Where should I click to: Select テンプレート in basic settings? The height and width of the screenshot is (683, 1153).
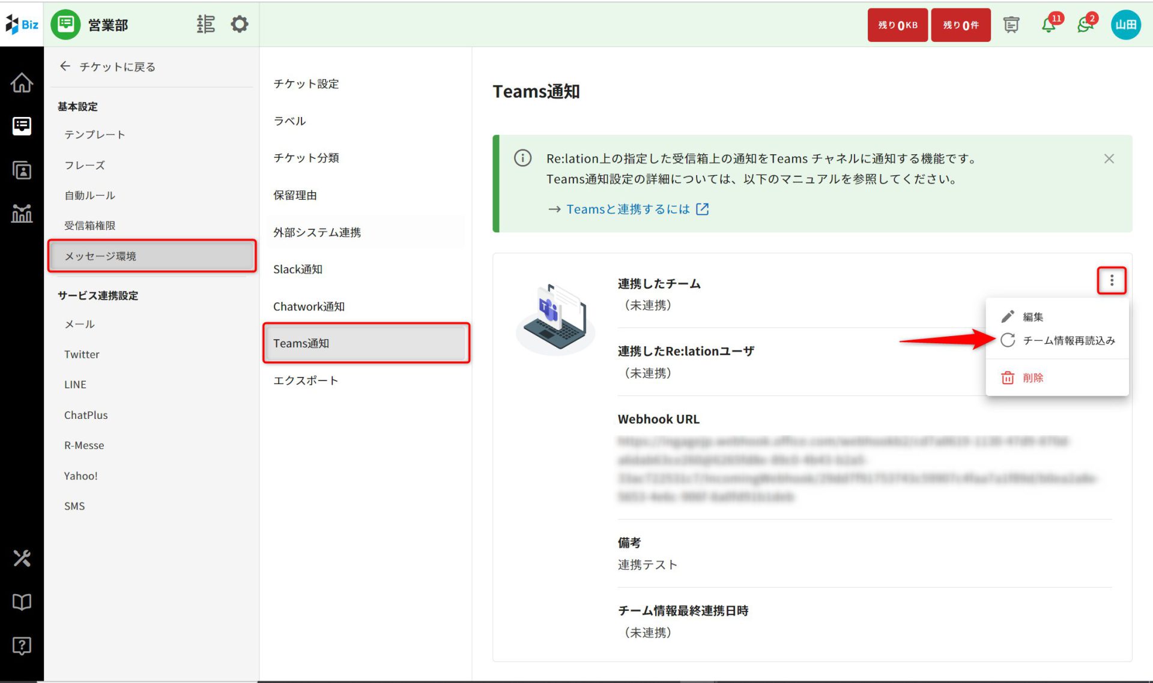tap(95, 134)
